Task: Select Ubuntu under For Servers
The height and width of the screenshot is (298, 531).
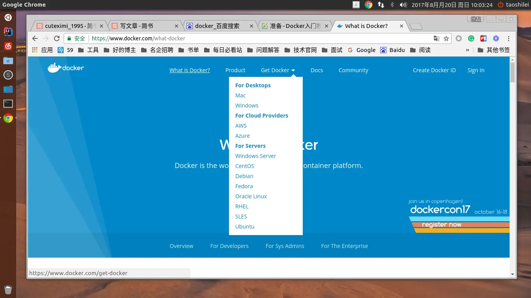Action: [245, 227]
